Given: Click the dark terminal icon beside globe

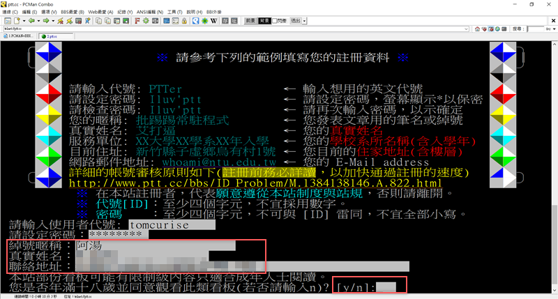Looking at the screenshot, I should [504, 29].
